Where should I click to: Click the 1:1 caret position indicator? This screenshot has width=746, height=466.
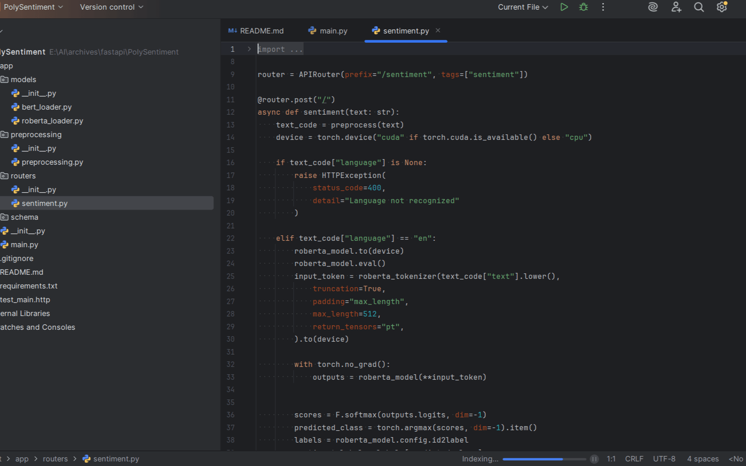611,459
